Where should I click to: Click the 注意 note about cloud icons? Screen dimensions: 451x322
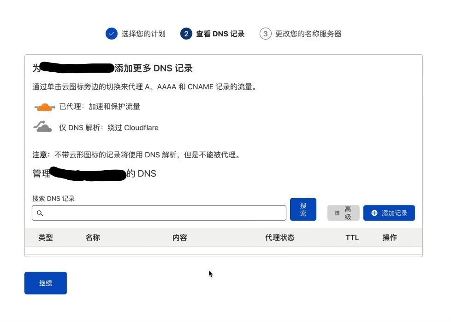(137, 155)
